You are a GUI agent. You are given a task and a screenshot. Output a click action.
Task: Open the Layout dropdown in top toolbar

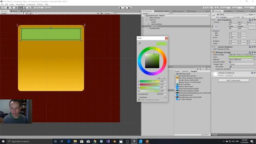249,8
